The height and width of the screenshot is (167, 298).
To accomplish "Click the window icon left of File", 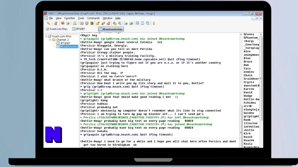I will coord(46,18).
